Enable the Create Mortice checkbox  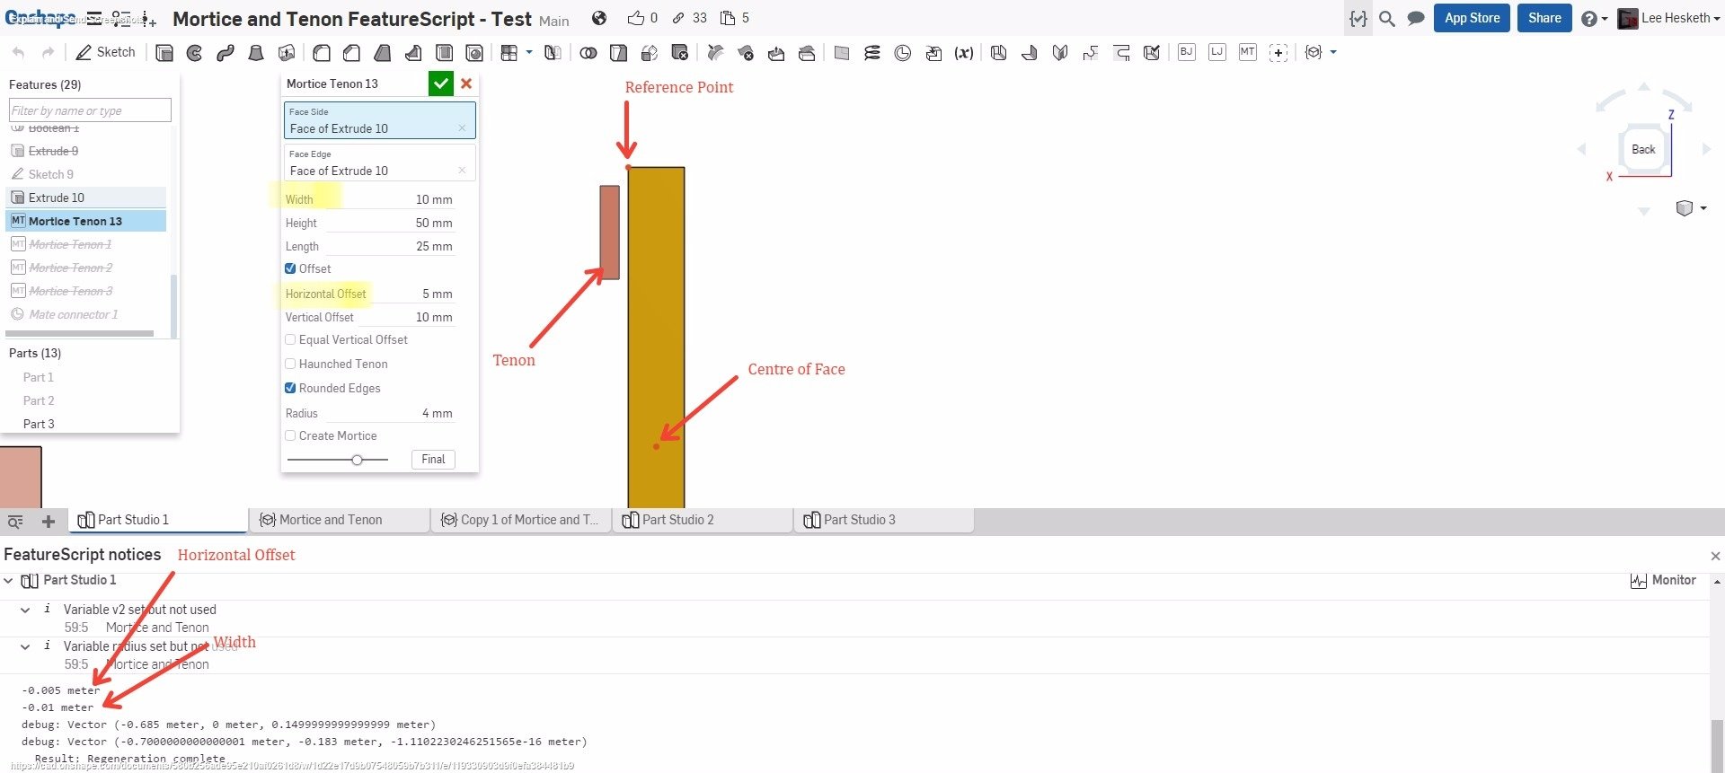pos(290,435)
